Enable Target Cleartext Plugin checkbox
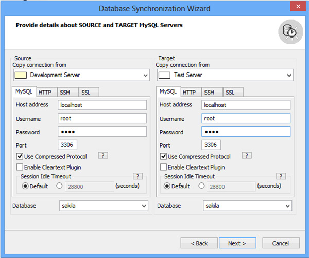The height and width of the screenshot is (258, 309). (163, 167)
